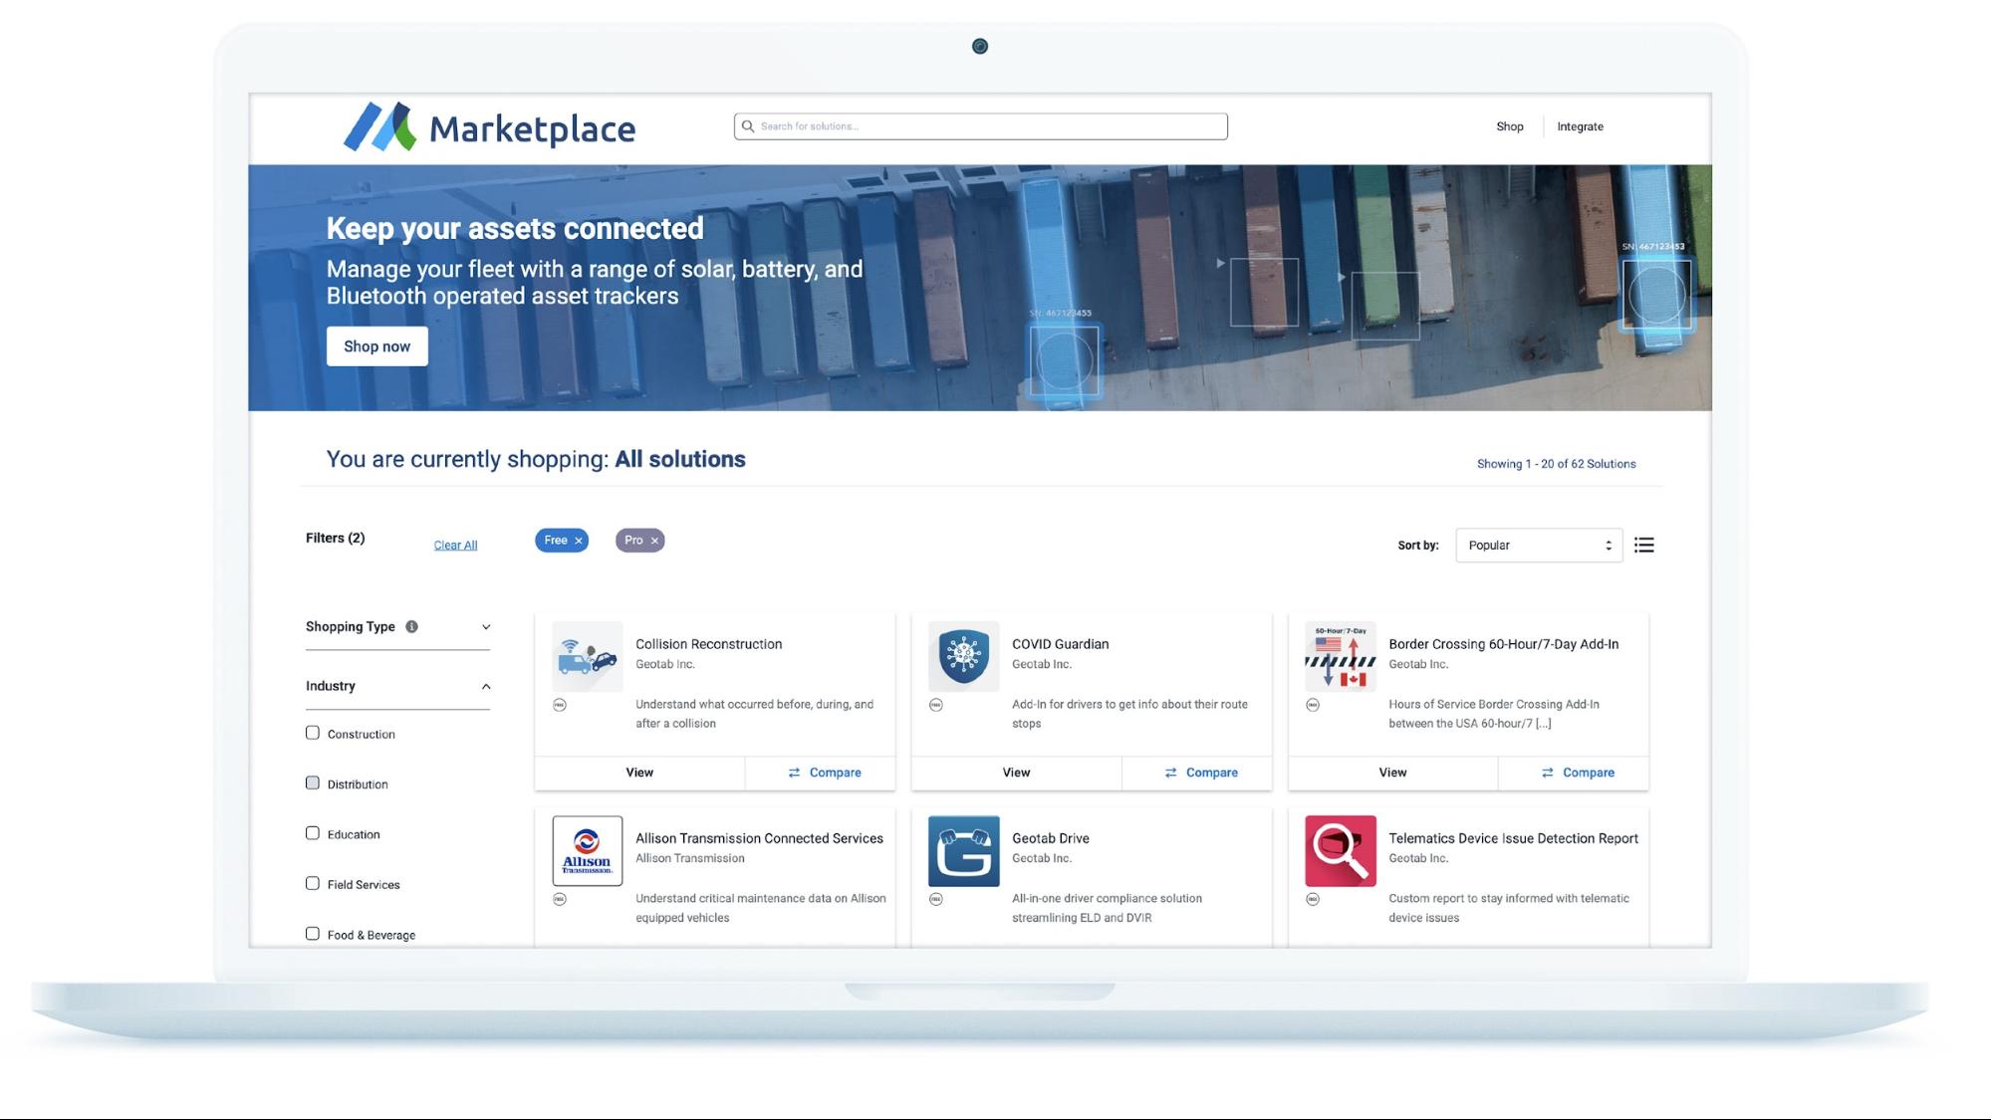The image size is (1991, 1120).
Task: Open the Shop menu
Action: [1510, 126]
